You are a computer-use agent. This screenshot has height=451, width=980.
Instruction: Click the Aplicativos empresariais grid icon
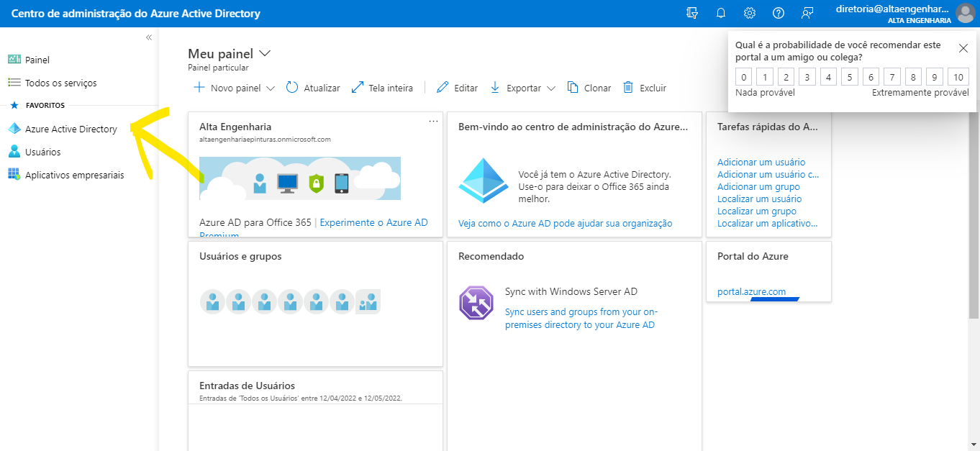[x=14, y=175]
